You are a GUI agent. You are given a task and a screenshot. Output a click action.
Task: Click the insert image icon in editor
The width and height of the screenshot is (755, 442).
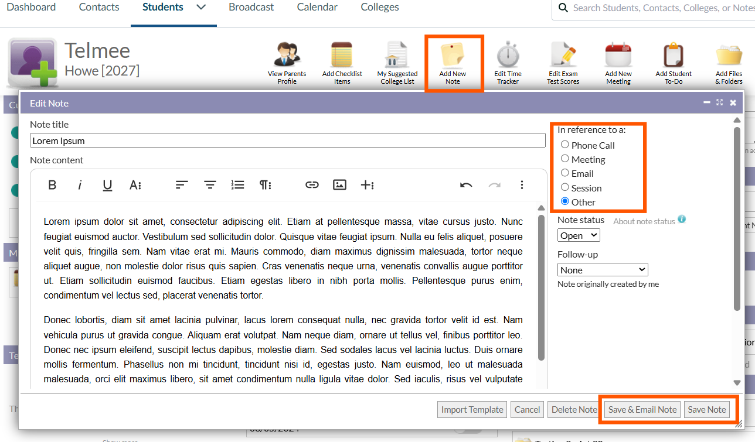tap(339, 185)
